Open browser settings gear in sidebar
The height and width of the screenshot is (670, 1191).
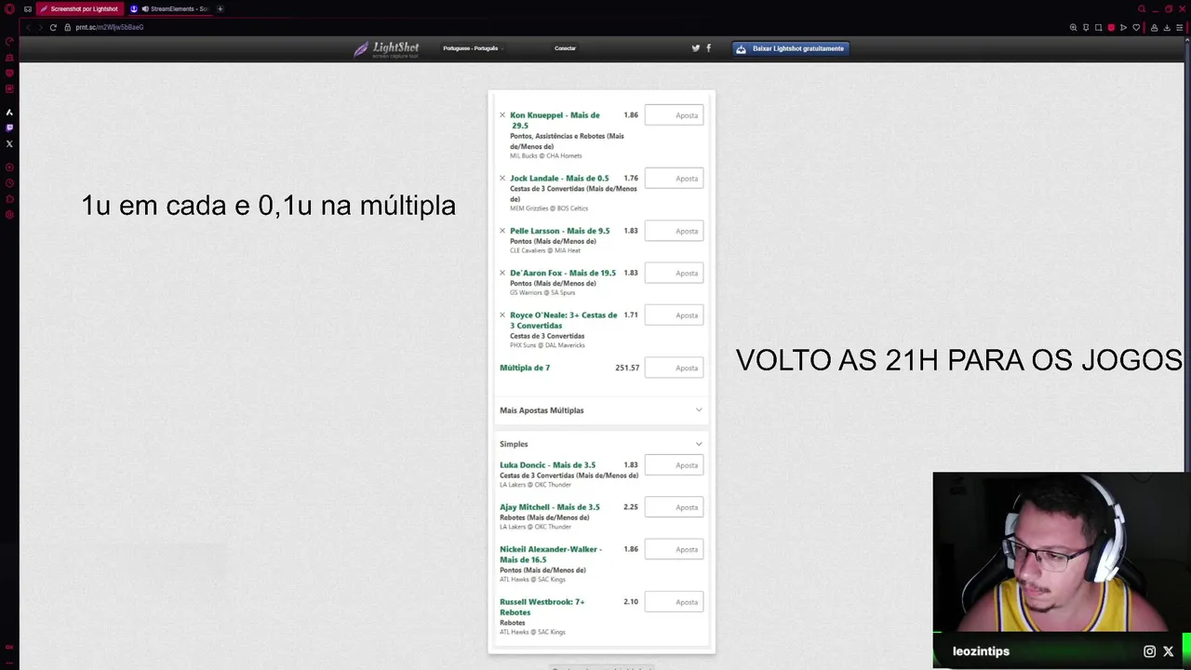pyautogui.click(x=9, y=215)
